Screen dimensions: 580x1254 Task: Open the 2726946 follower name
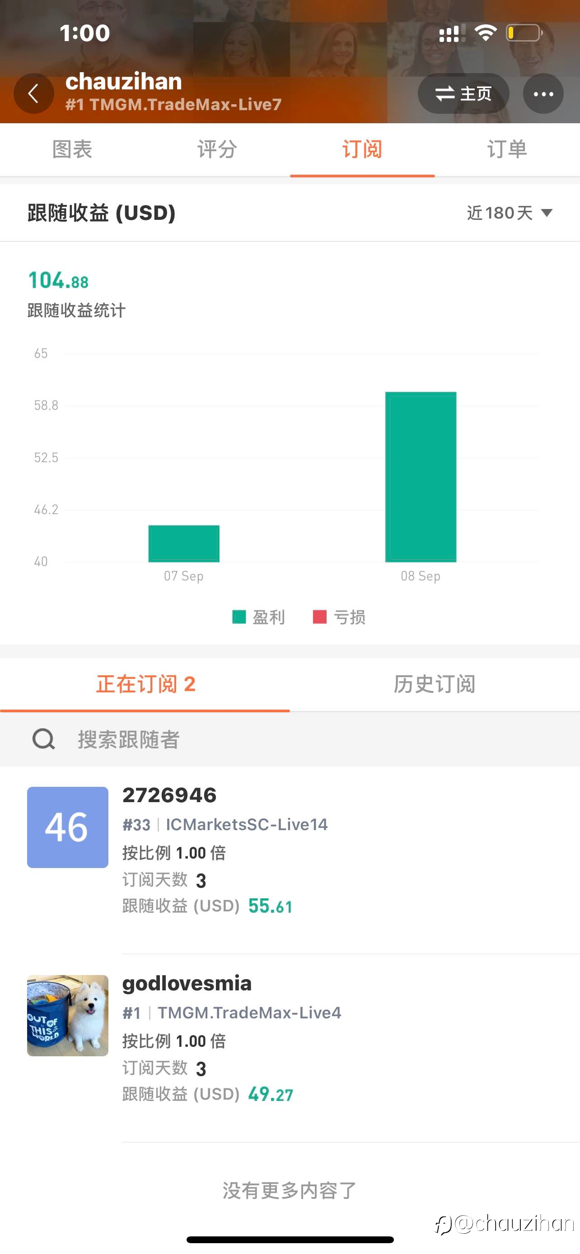click(169, 795)
